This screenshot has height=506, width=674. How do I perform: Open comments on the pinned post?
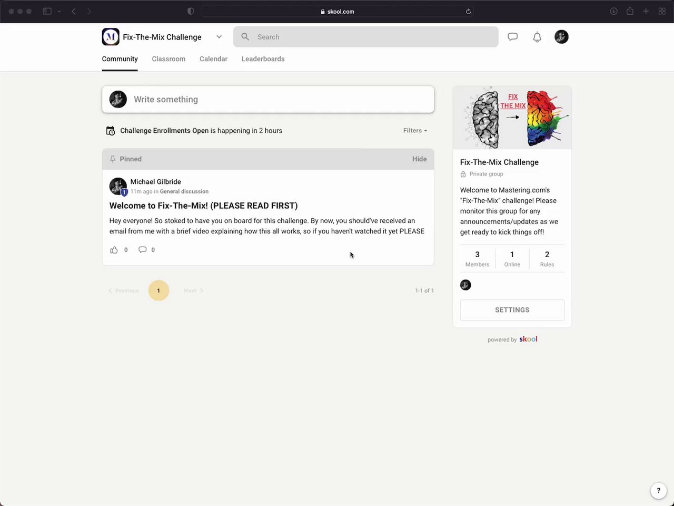pyautogui.click(x=142, y=250)
